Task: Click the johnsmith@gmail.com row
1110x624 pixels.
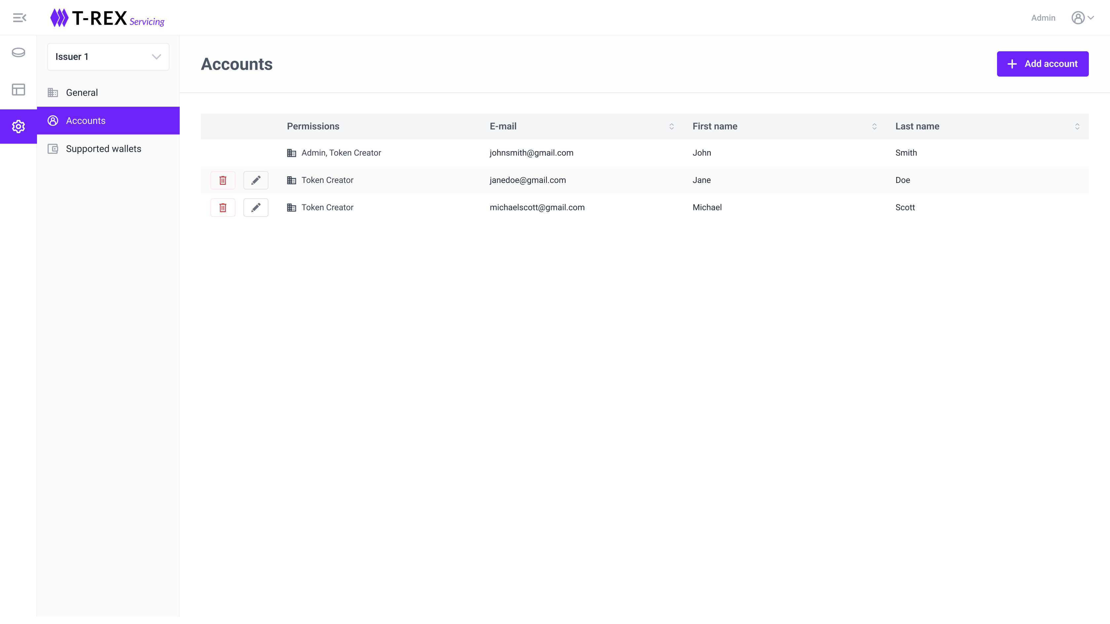Action: [x=531, y=153]
